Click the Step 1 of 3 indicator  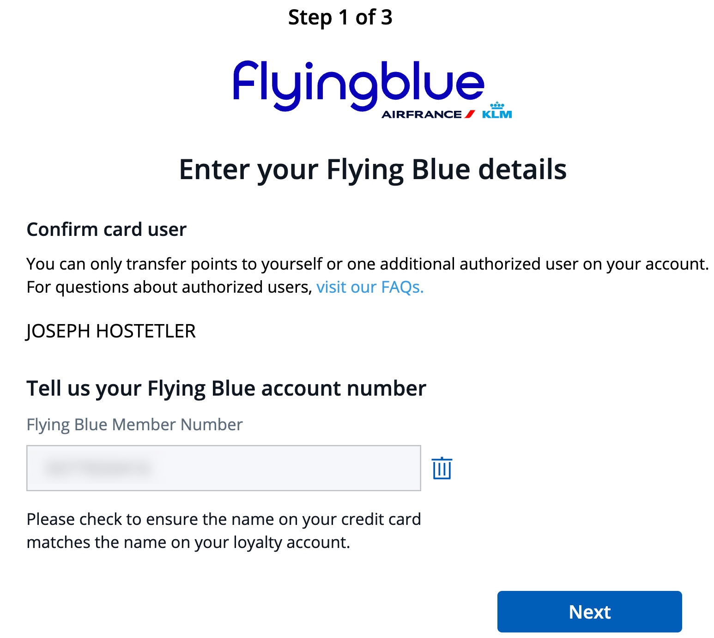340,18
